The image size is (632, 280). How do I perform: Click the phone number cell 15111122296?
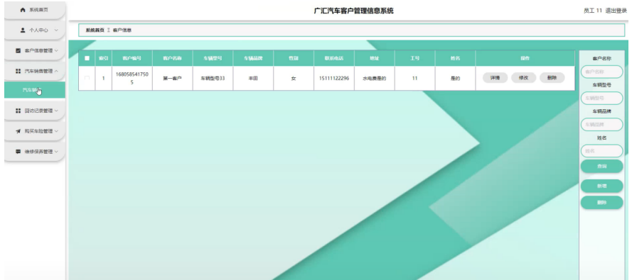pos(333,79)
